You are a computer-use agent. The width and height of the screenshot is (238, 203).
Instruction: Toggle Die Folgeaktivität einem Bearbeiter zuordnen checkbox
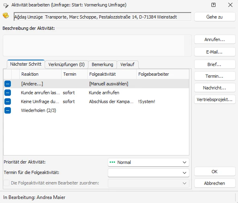pos(6,183)
